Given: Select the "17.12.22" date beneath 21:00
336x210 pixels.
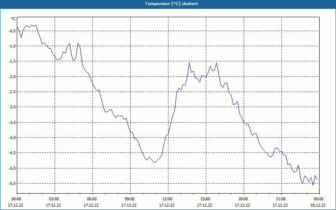Looking at the screenshot, I should click(280, 205).
